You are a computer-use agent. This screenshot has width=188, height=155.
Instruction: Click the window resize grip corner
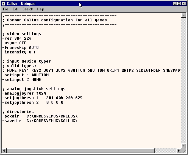[184, 150]
